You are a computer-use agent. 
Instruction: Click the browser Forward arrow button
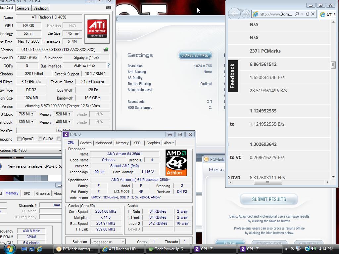coord(246,14)
